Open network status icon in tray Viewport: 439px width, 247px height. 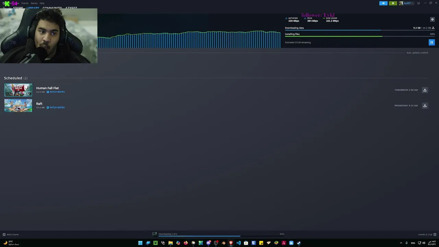(419, 243)
